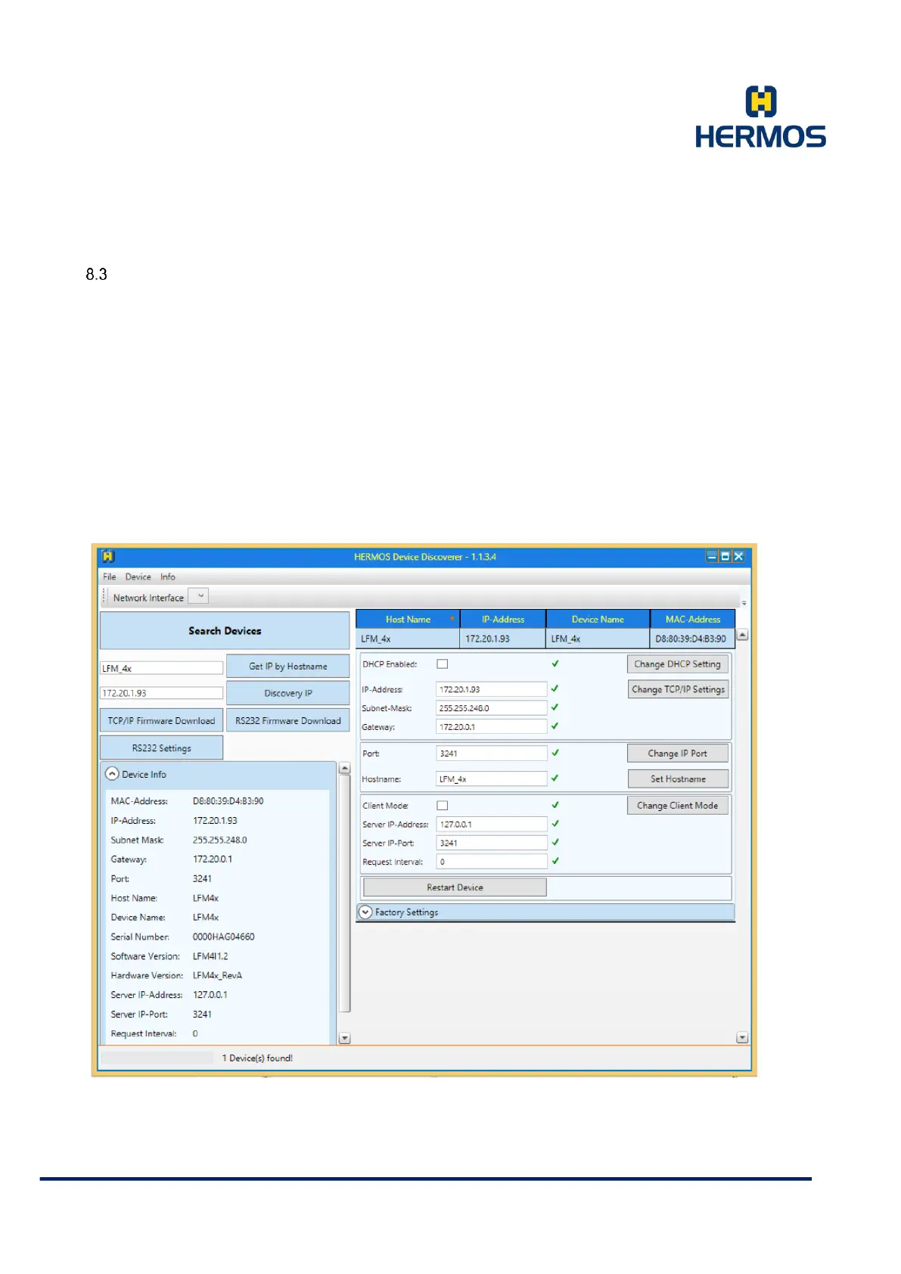
Task: Click the Server IP-Address field 127.0.0.1
Action: tap(492, 824)
